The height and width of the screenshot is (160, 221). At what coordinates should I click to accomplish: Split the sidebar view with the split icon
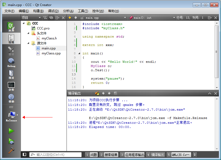pyautogui.click(x=57, y=17)
